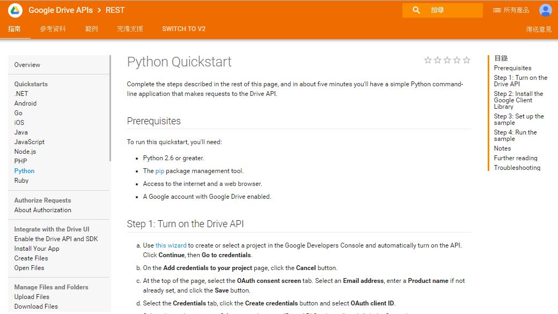The width and height of the screenshot is (558, 314).
Task: Type in the 搜尋 search field
Action: tap(453, 10)
